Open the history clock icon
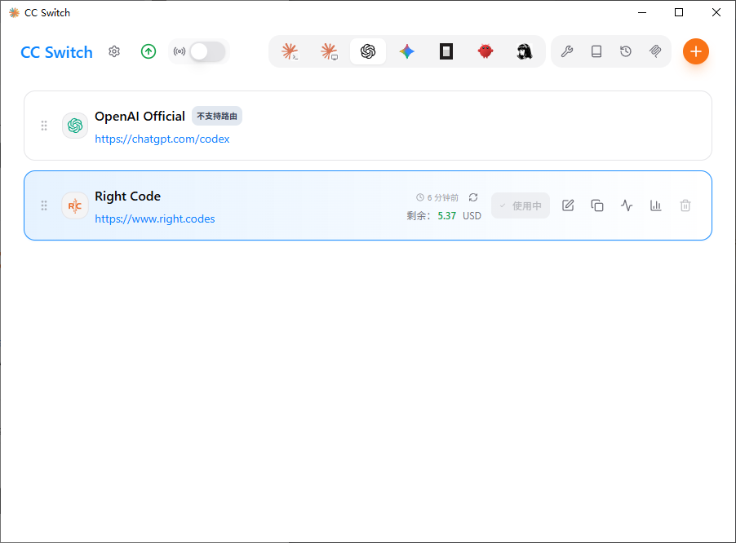Viewport: 736px width, 543px height. pyautogui.click(x=626, y=51)
